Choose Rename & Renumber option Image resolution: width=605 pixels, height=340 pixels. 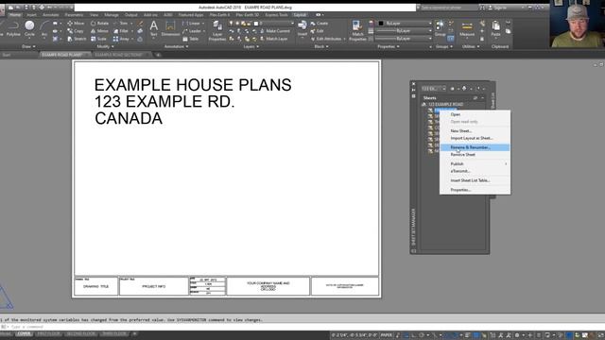click(x=475, y=147)
